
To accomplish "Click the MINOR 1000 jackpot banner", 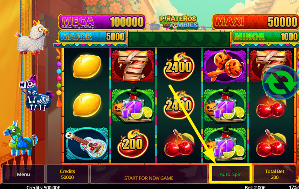I will coord(265,36).
